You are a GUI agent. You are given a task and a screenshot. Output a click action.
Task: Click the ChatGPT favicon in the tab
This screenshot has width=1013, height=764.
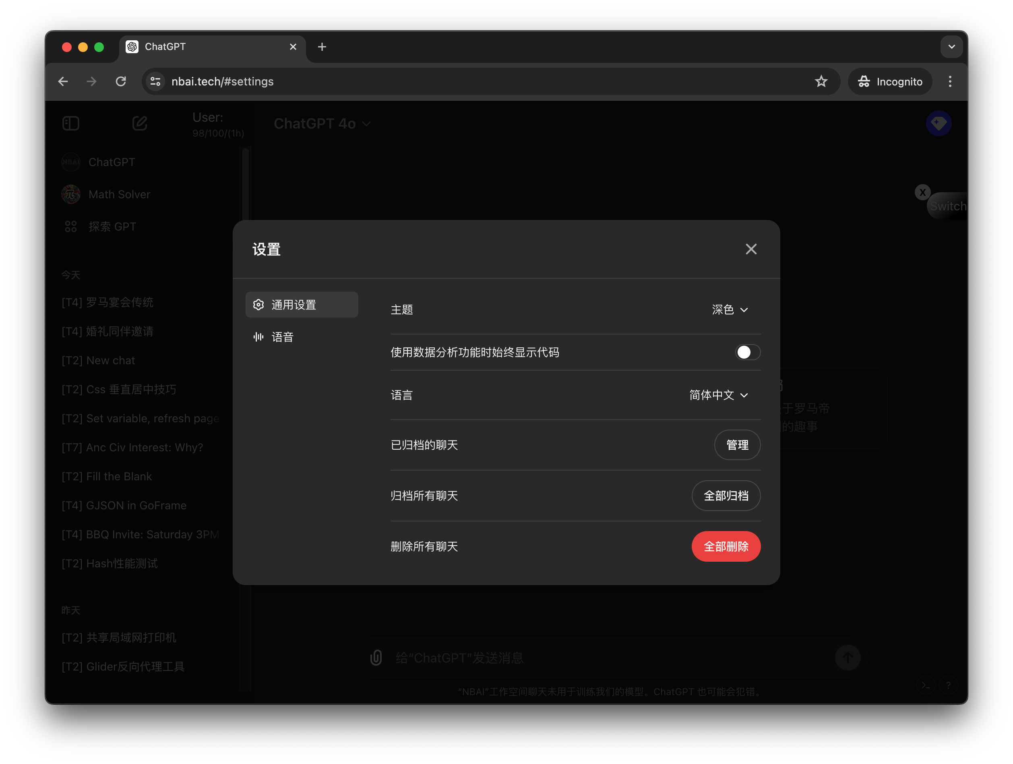point(132,47)
